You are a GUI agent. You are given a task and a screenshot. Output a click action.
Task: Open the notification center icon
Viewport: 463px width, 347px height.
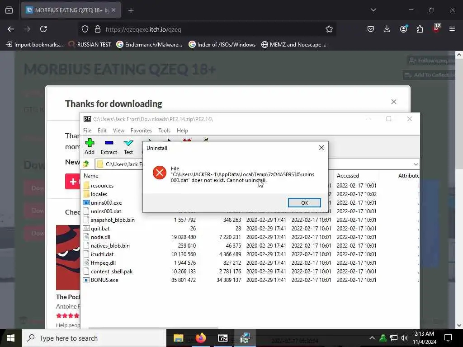pyautogui.click(x=448, y=338)
